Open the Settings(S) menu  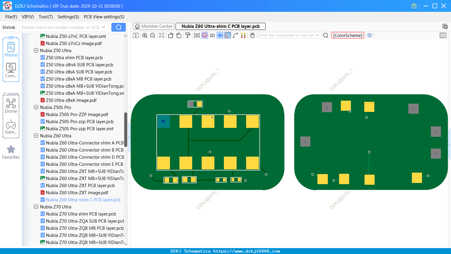(68, 17)
